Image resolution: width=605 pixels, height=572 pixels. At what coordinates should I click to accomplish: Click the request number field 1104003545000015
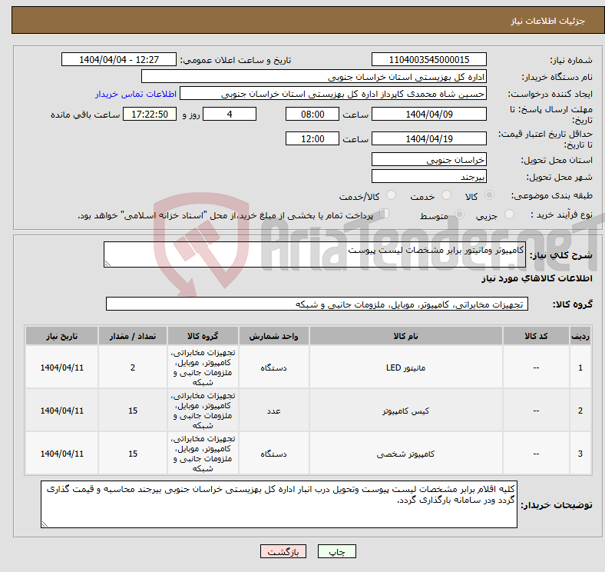429,59
